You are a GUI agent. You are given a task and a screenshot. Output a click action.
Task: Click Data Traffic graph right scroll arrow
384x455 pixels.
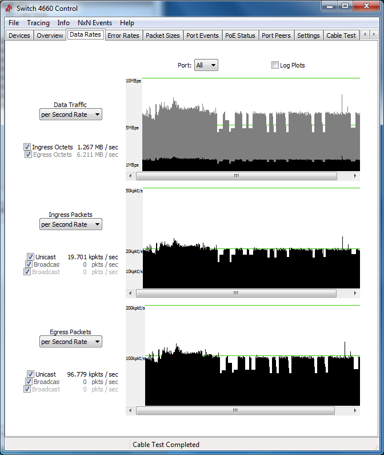point(355,176)
